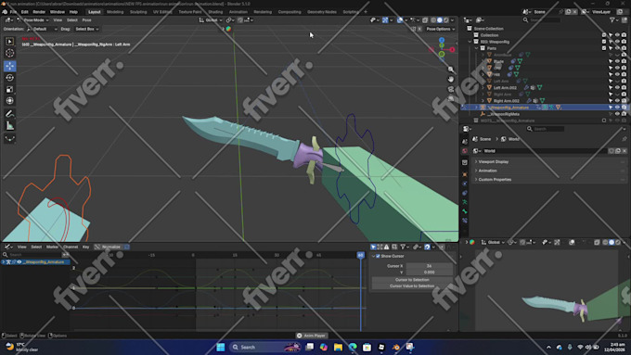Open Microsoft Edge from the taskbar

pos(353,347)
